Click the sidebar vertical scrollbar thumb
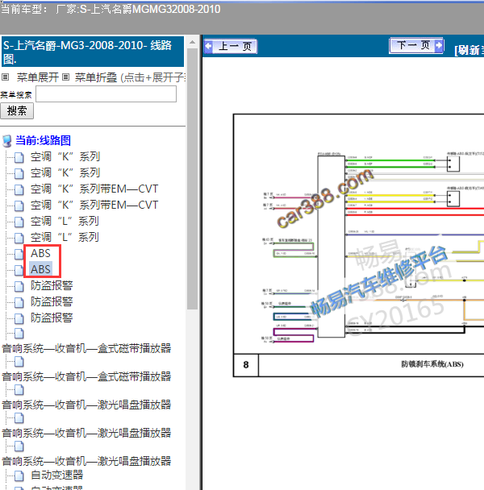This screenshot has width=484, height=490. point(193,179)
